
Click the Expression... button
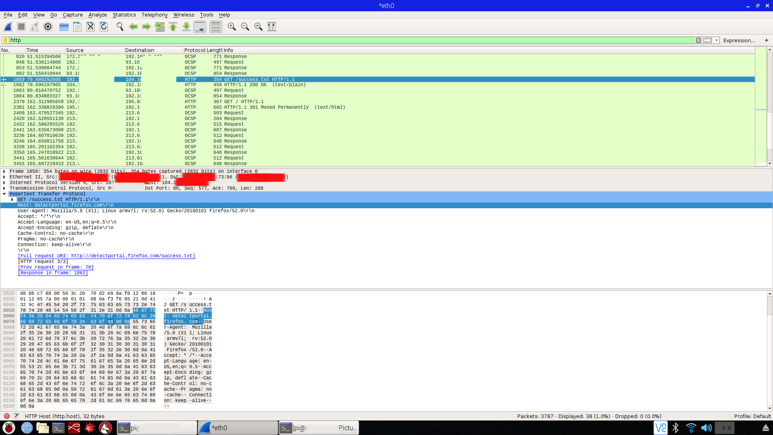(x=739, y=40)
